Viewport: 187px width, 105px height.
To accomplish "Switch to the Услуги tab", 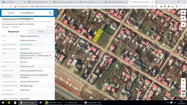I will pos(41,32).
